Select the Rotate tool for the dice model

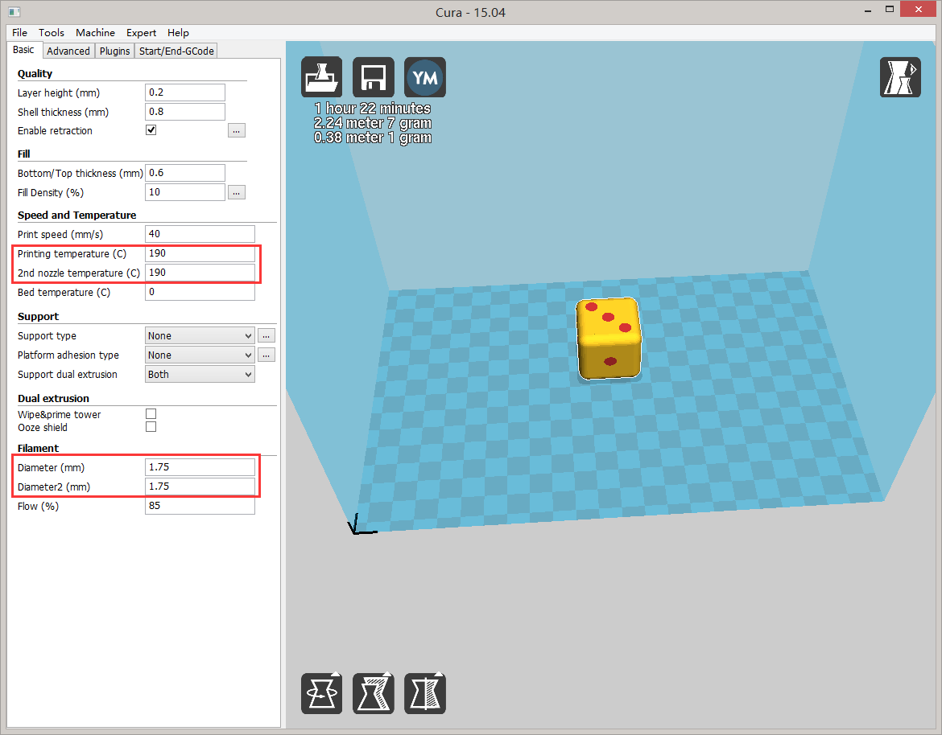click(321, 692)
